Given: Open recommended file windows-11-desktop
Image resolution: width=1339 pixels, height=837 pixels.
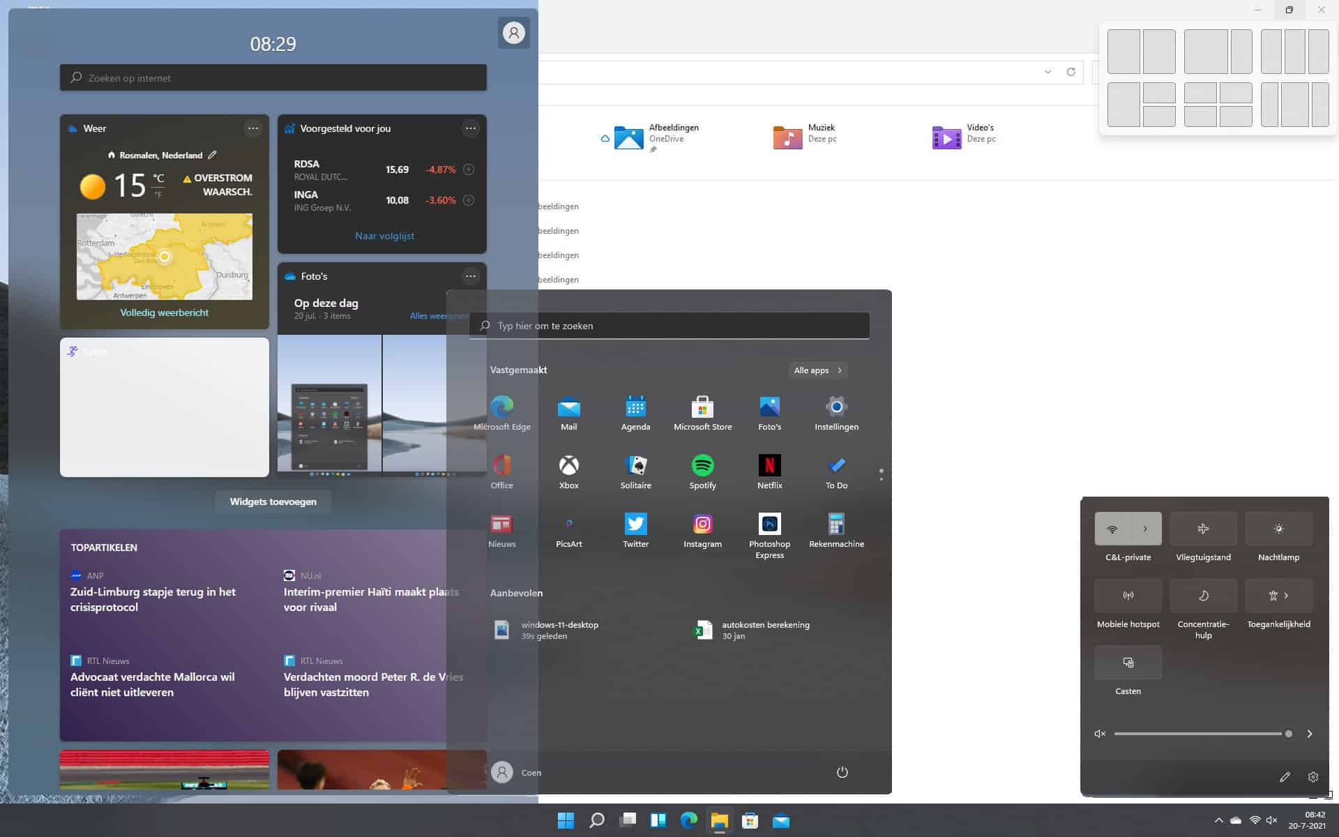Looking at the screenshot, I should point(546,630).
